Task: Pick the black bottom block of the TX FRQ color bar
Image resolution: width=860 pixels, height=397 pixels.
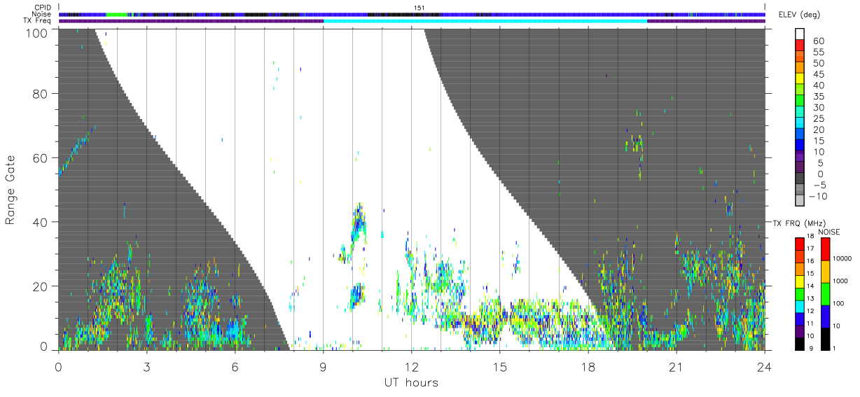Action: (x=800, y=344)
